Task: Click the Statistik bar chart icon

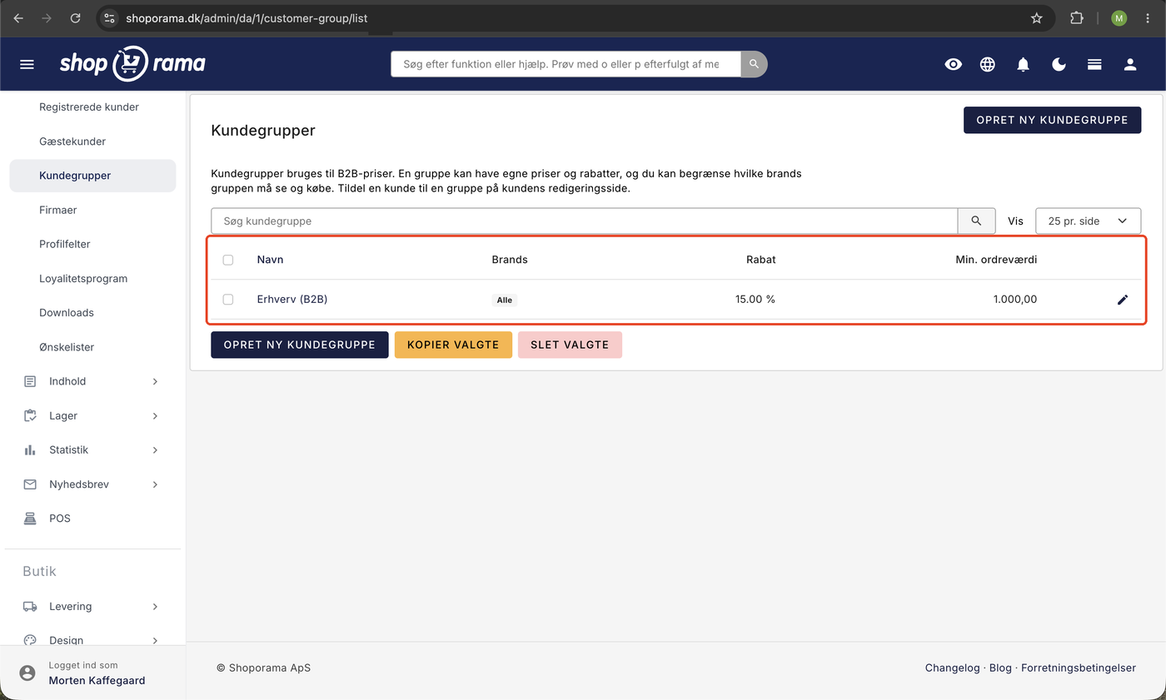Action: tap(30, 449)
